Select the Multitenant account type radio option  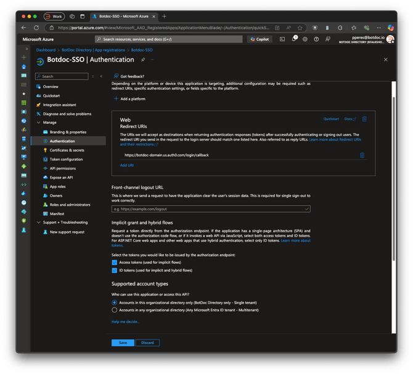pos(114,310)
